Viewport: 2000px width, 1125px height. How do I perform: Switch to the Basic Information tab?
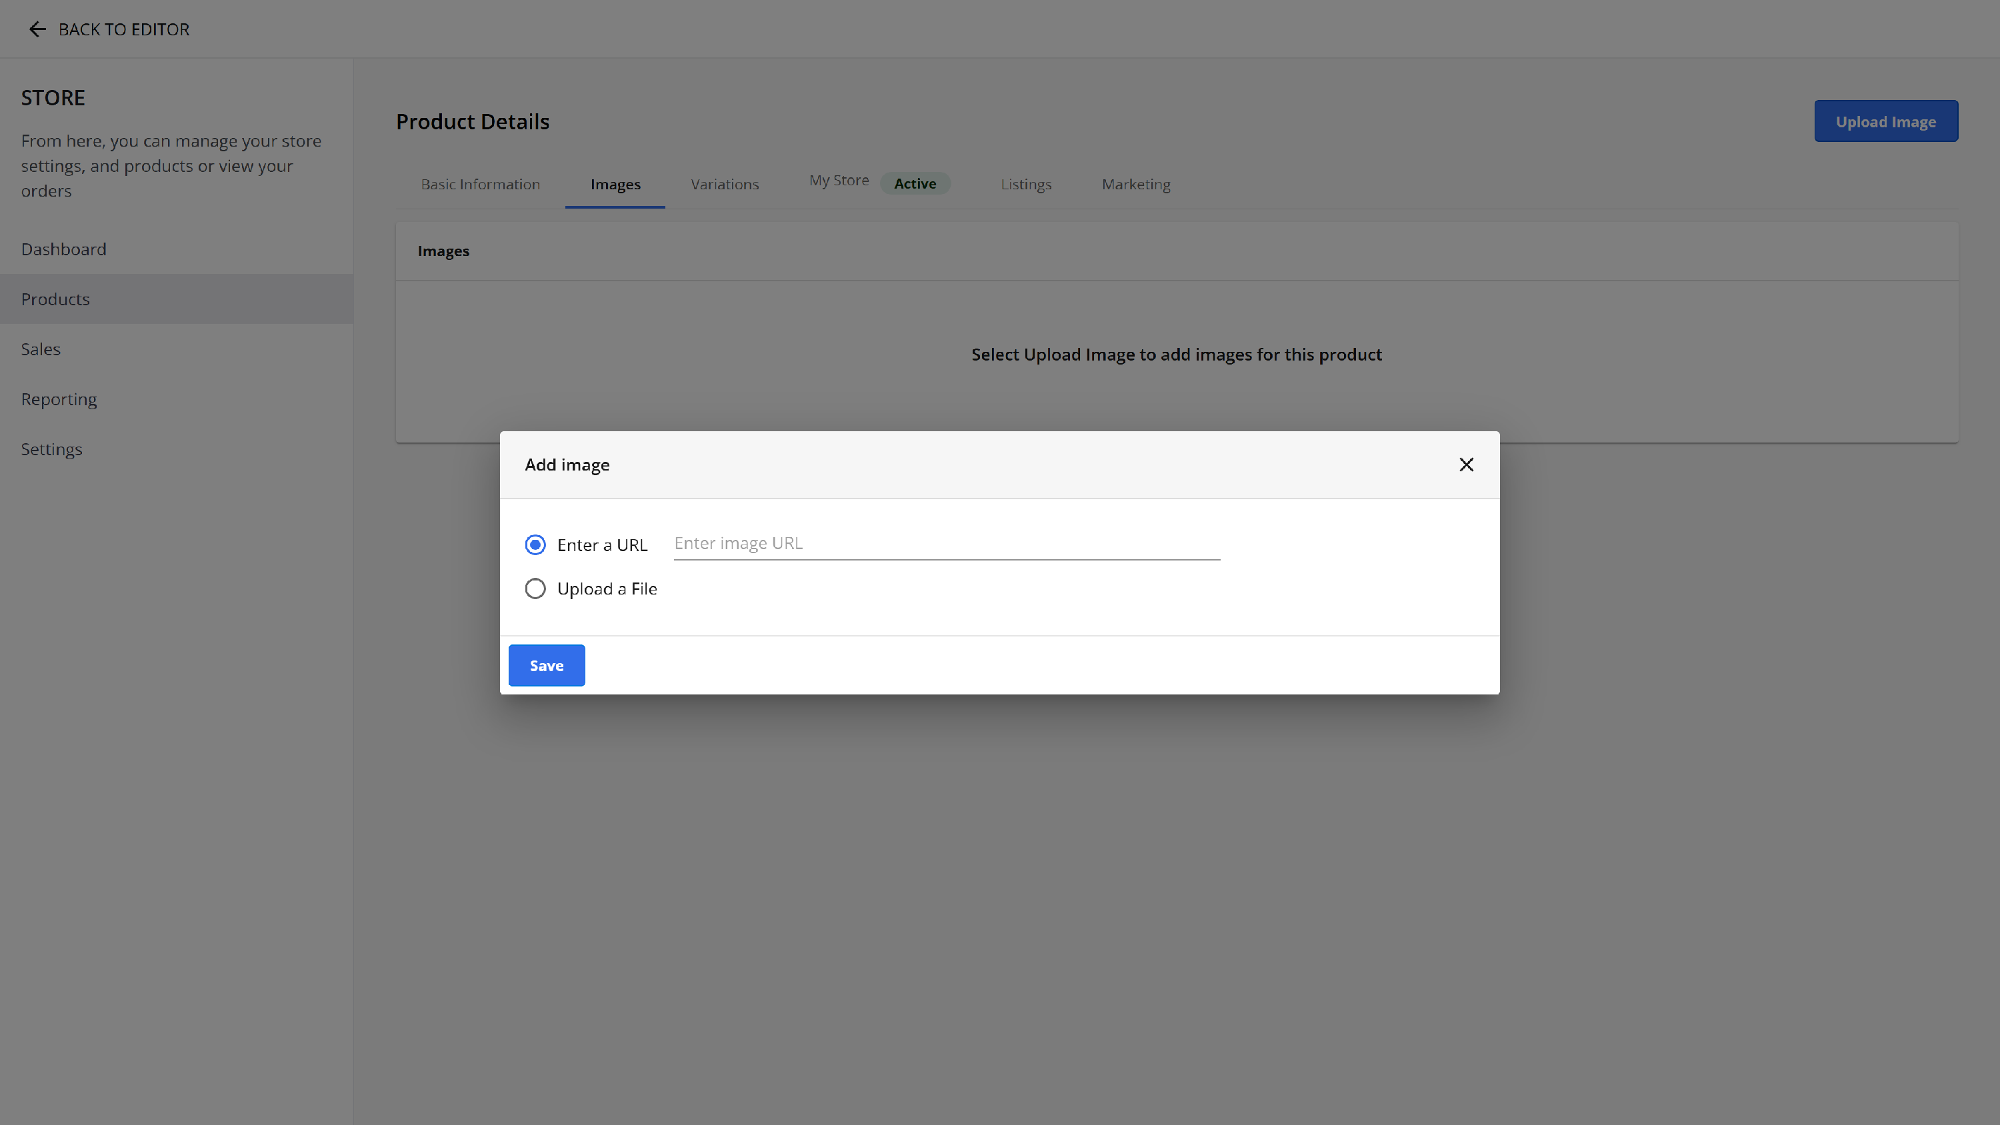coord(480,185)
